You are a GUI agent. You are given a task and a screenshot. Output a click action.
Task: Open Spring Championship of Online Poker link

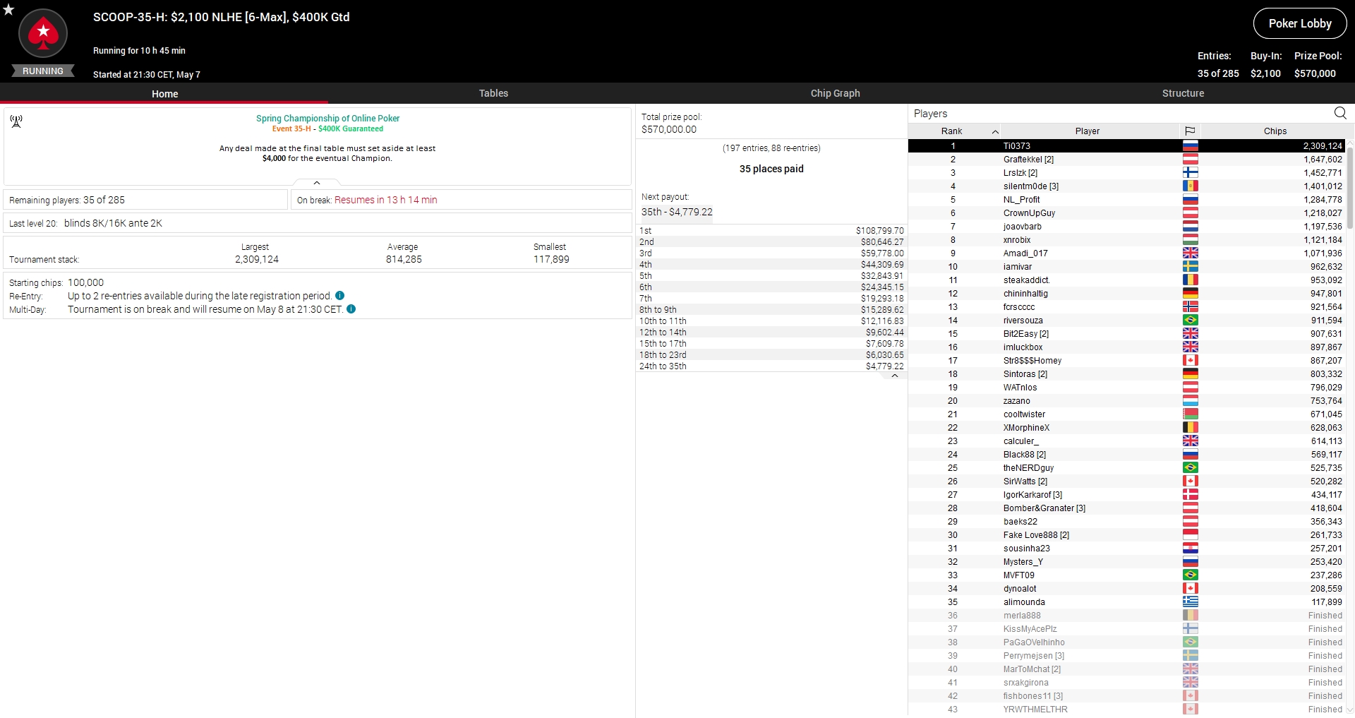click(327, 119)
